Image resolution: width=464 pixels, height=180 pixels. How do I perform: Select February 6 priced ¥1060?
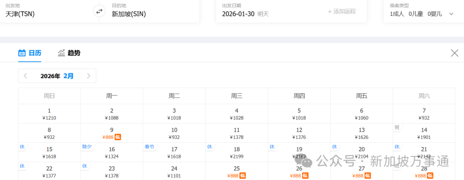point(362,114)
